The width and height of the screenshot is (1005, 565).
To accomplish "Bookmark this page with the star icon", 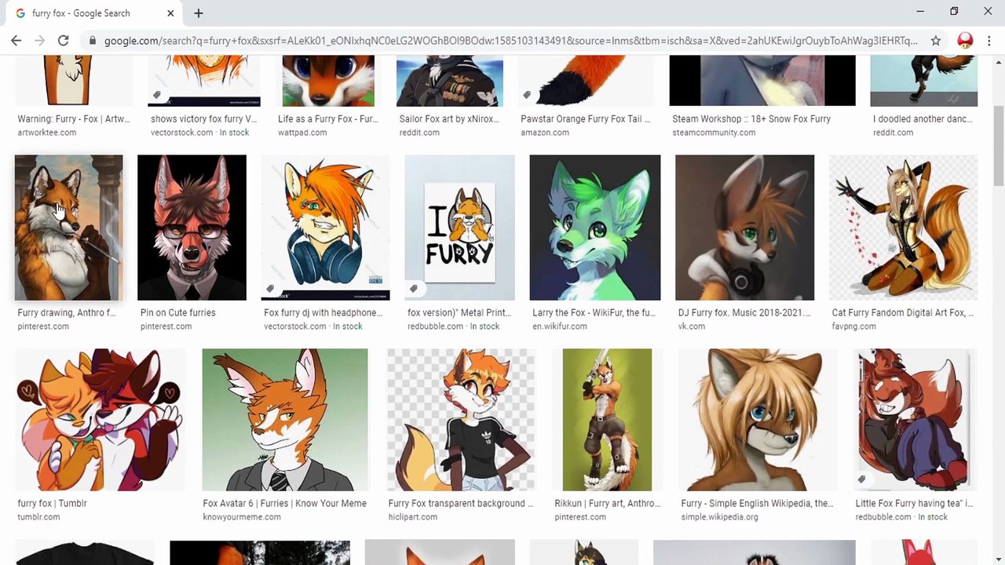I will coord(935,41).
